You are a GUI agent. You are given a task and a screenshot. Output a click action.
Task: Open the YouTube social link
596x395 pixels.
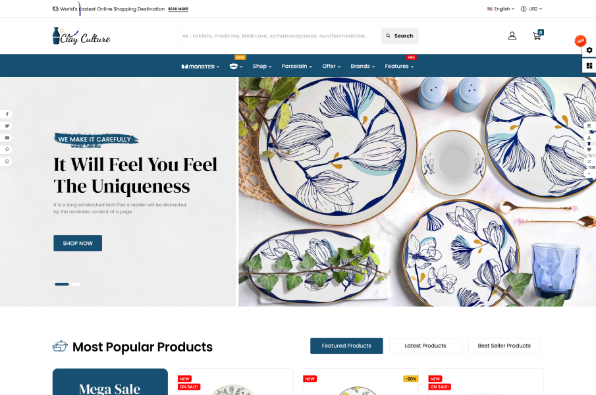(x=7, y=138)
